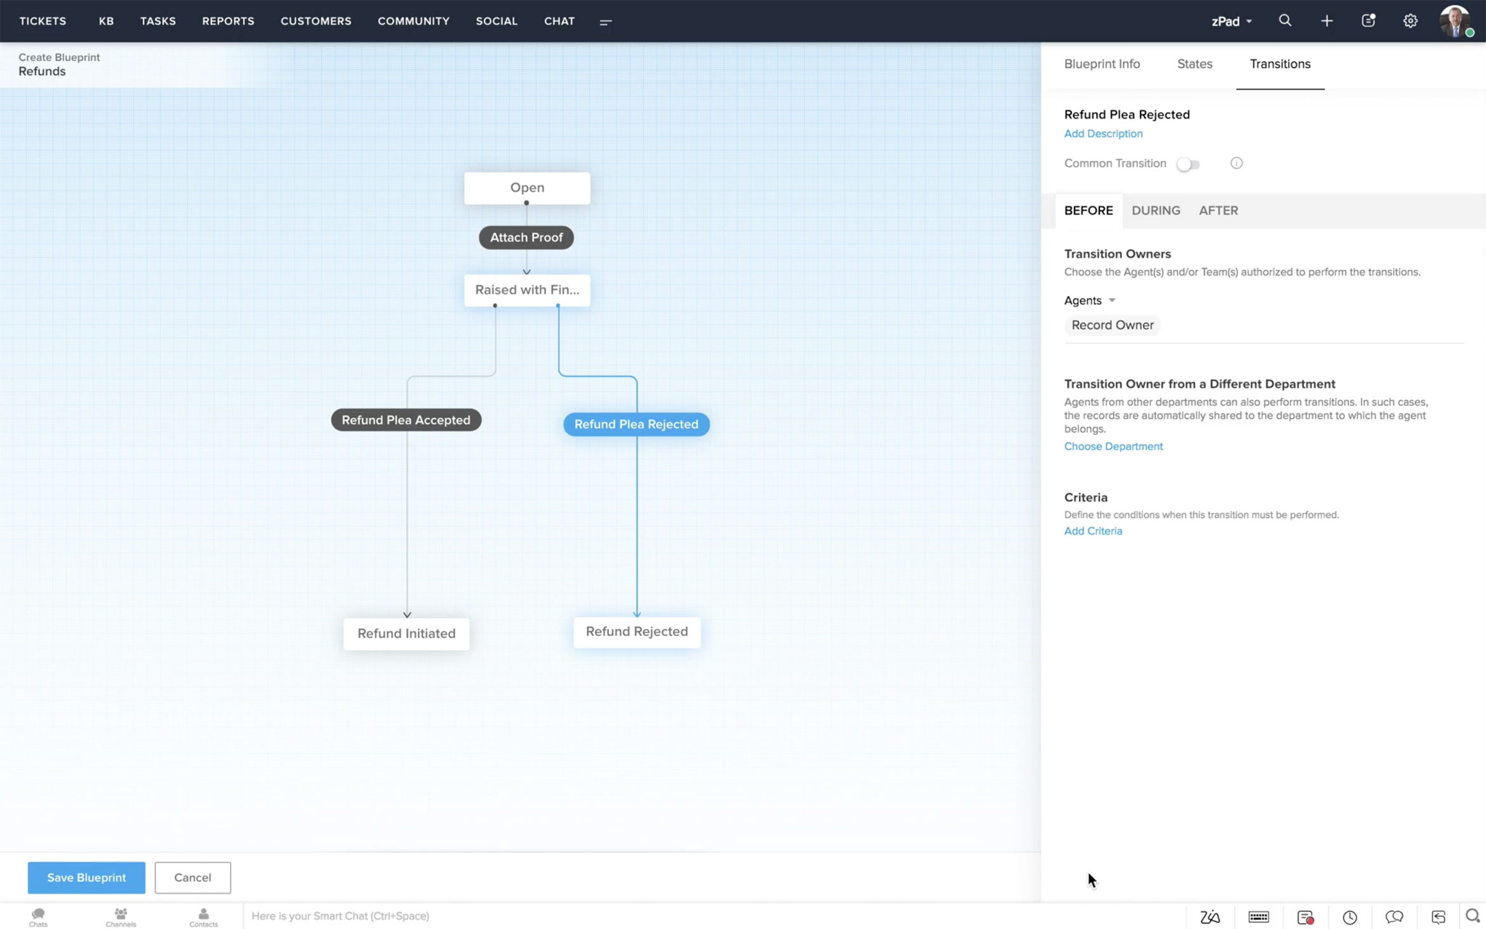Open the search icon in top bar
The image size is (1486, 929).
[x=1285, y=21]
